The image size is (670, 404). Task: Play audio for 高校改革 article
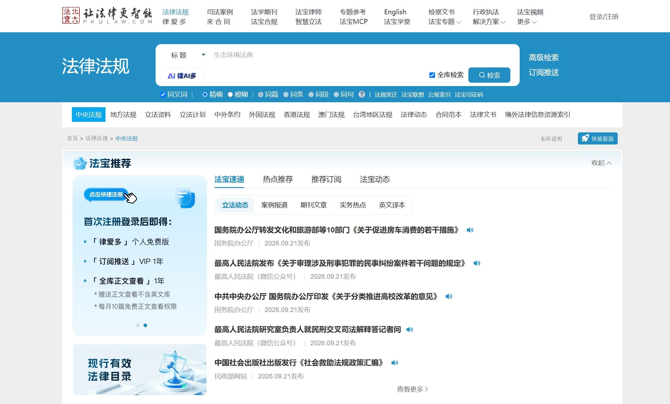pyautogui.click(x=449, y=296)
